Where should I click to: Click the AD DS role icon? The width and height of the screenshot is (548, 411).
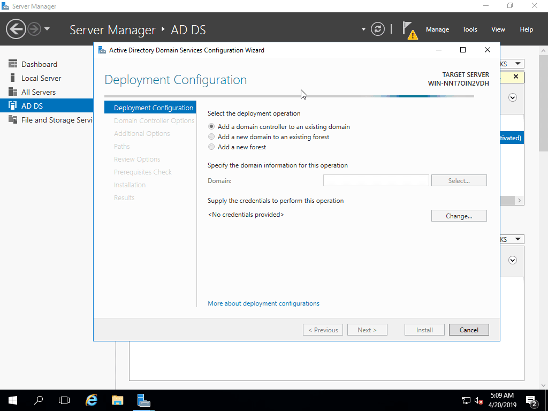[13, 105]
